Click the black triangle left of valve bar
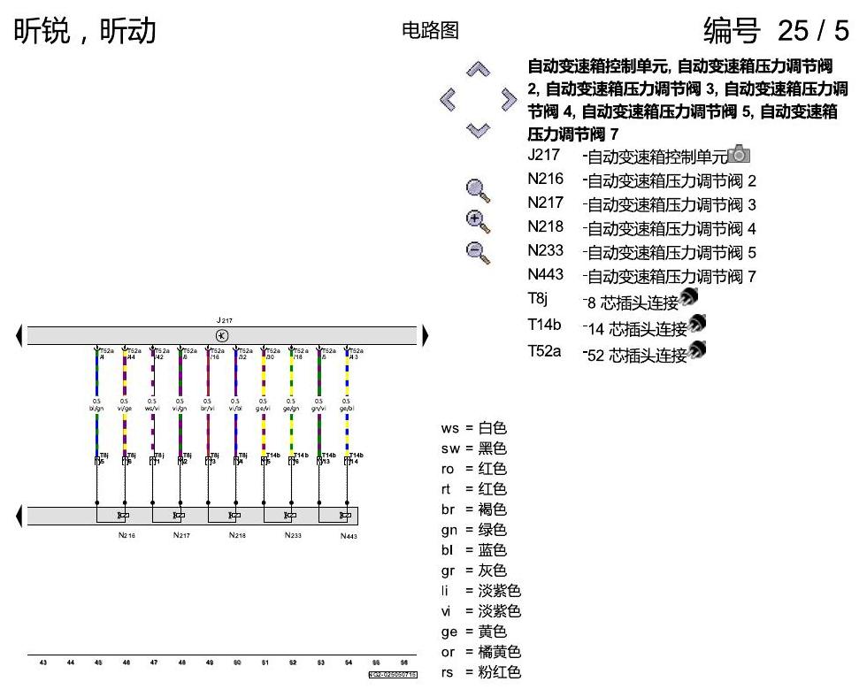The image size is (867, 697). pos(19,516)
